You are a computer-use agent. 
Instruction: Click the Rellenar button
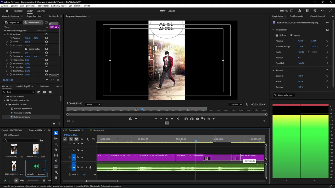(x=281, y=35)
